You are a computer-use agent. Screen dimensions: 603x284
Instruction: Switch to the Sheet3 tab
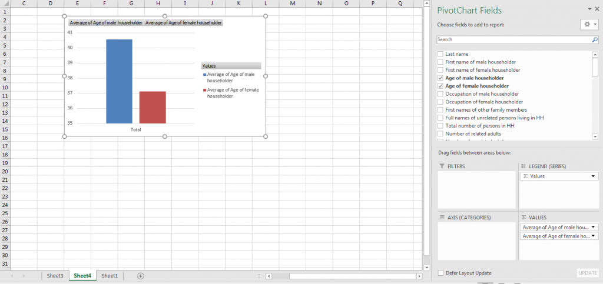(x=55, y=276)
